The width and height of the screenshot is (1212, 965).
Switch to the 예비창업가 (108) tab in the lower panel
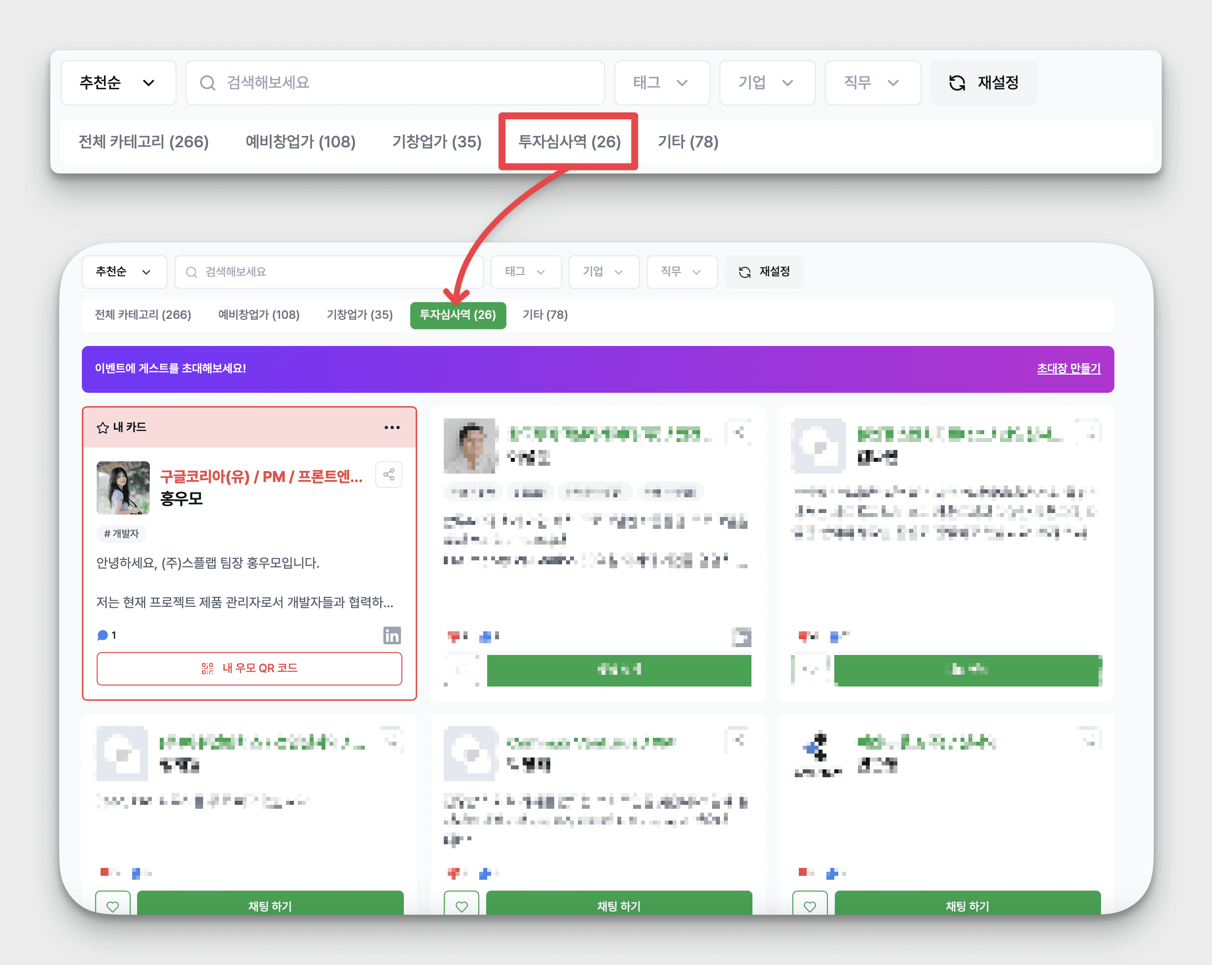click(x=258, y=315)
